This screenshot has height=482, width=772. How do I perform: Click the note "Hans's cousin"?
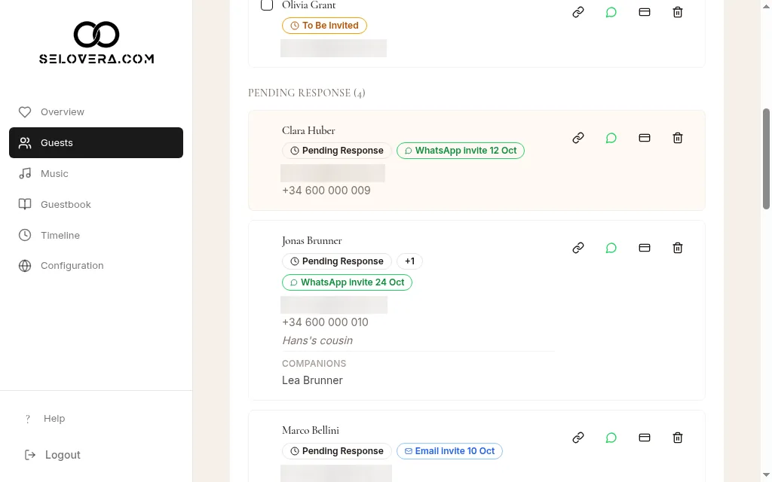point(317,340)
